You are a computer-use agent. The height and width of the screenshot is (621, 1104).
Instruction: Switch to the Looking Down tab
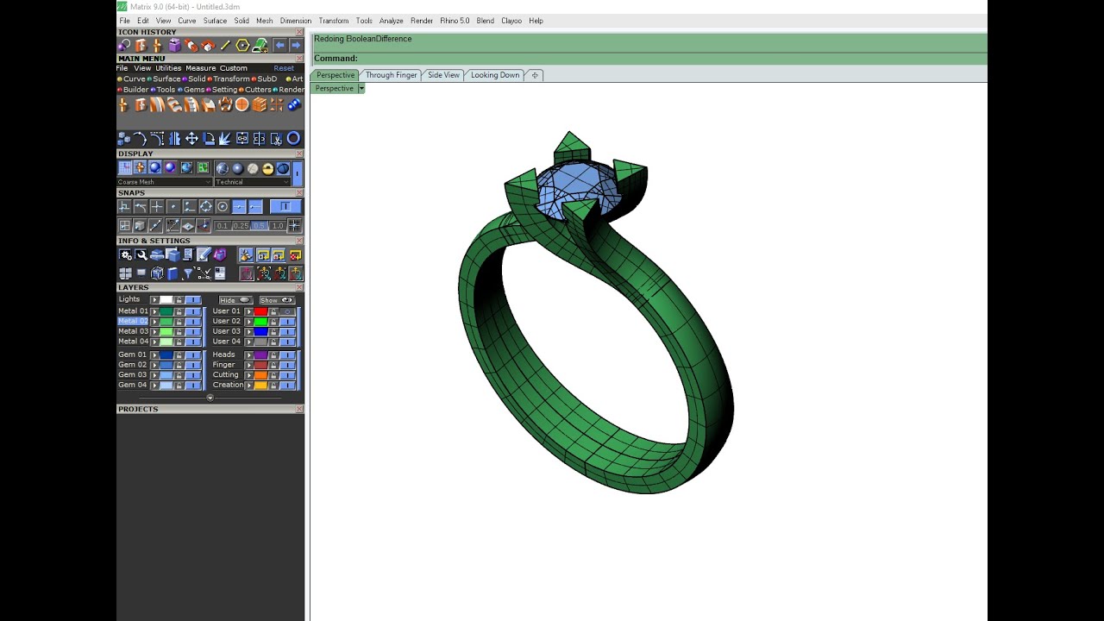(x=495, y=75)
